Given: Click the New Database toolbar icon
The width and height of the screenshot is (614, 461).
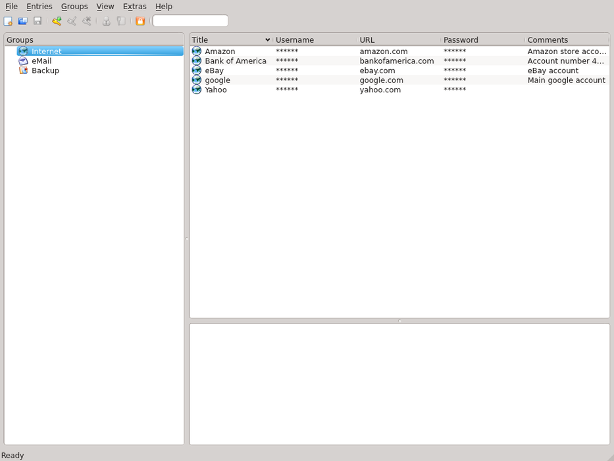Looking at the screenshot, I should point(8,21).
